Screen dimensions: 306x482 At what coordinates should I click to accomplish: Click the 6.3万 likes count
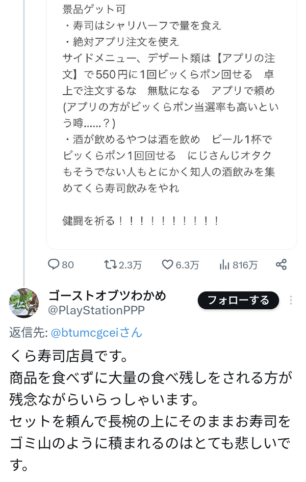pyautogui.click(x=187, y=264)
